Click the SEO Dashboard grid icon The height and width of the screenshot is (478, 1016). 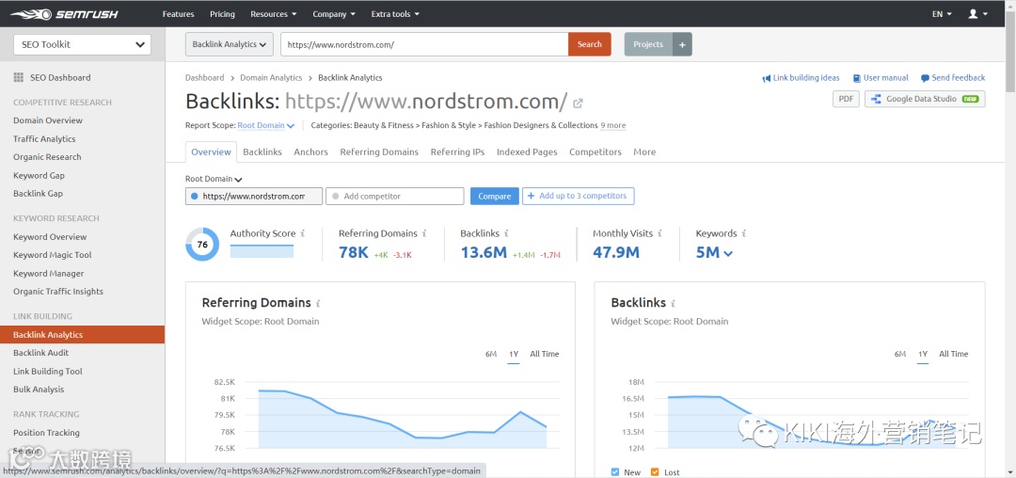(18, 77)
